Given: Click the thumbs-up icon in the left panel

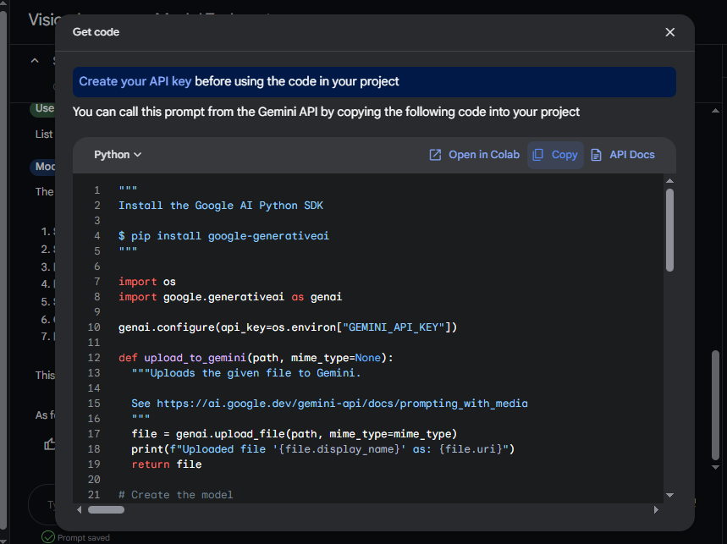Looking at the screenshot, I should (x=50, y=443).
